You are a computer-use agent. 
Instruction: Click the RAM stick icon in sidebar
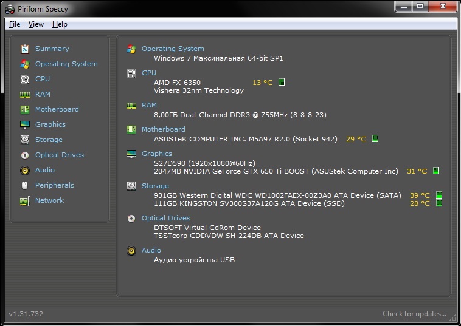(25, 95)
